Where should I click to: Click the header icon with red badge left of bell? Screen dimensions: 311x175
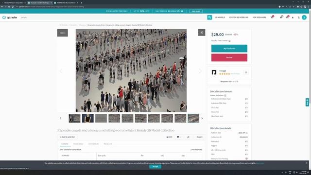pos(287,17)
